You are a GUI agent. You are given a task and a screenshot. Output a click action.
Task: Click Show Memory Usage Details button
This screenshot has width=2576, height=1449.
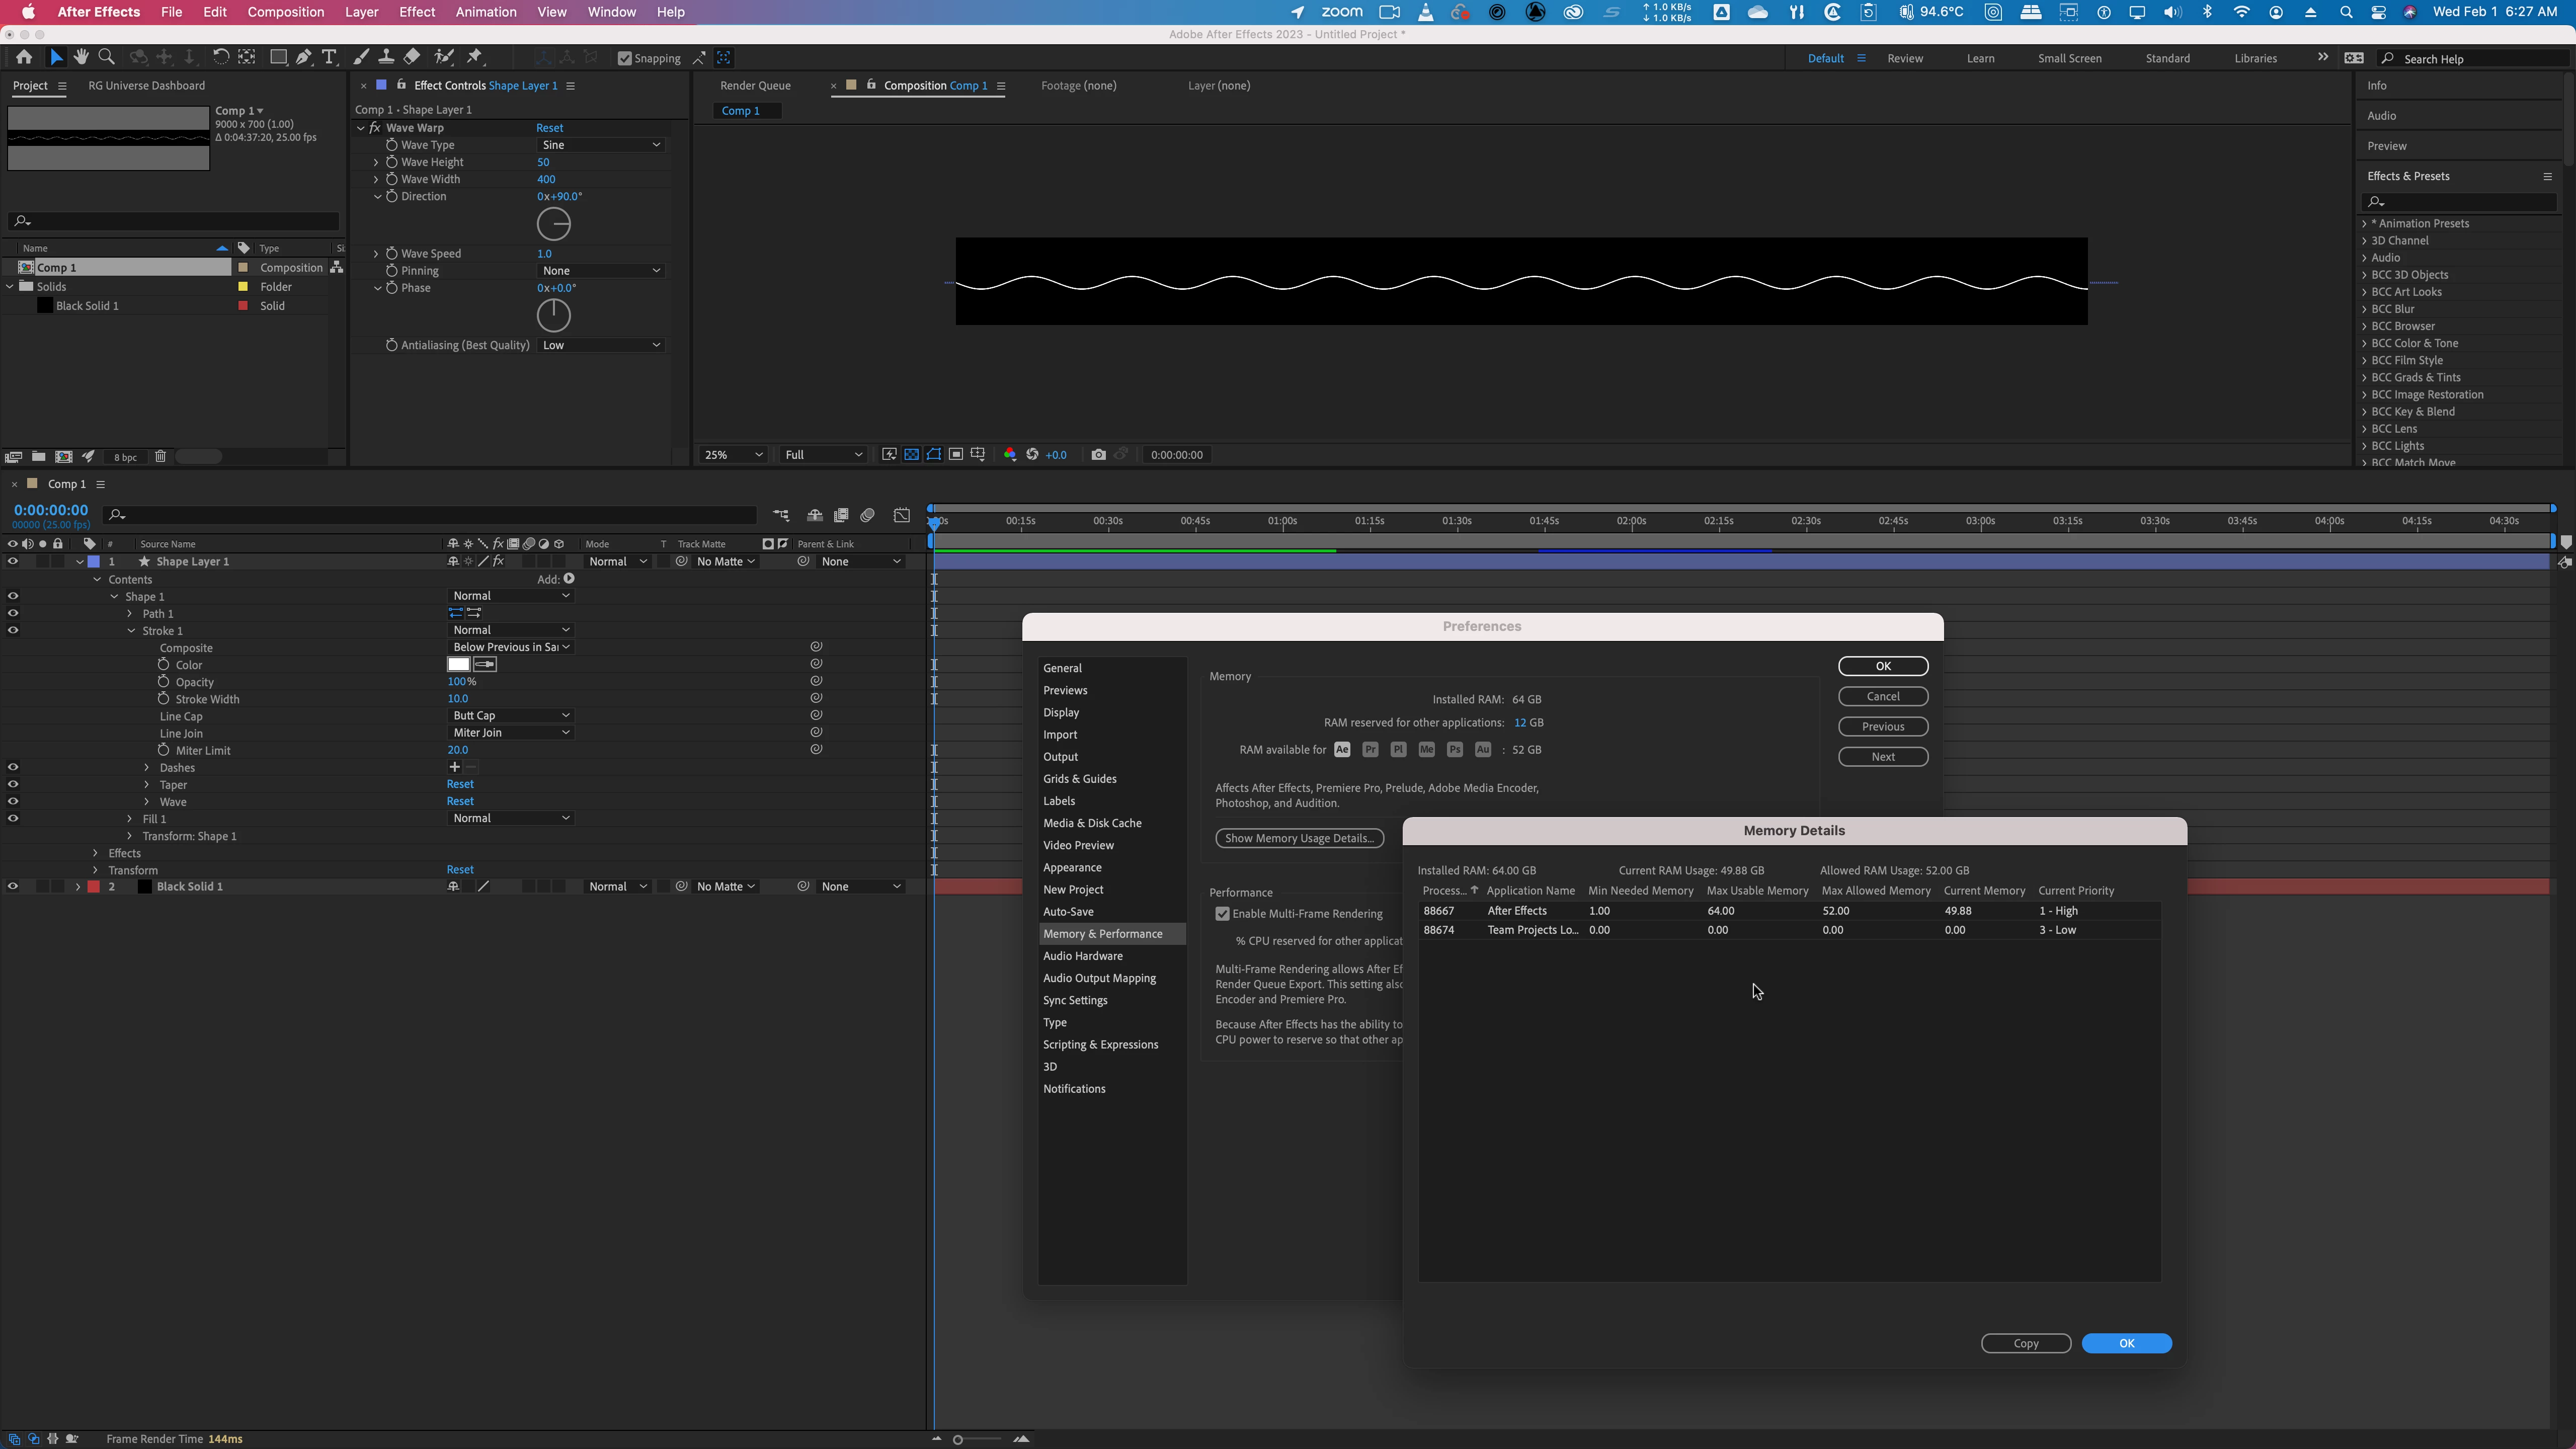point(1299,838)
